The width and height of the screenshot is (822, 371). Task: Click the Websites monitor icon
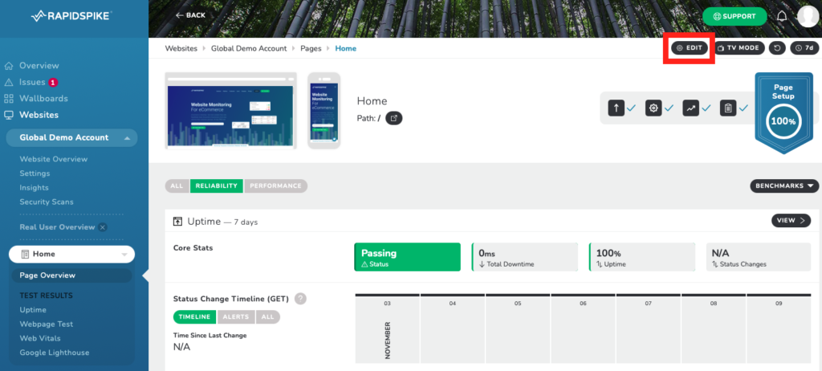(x=8, y=115)
